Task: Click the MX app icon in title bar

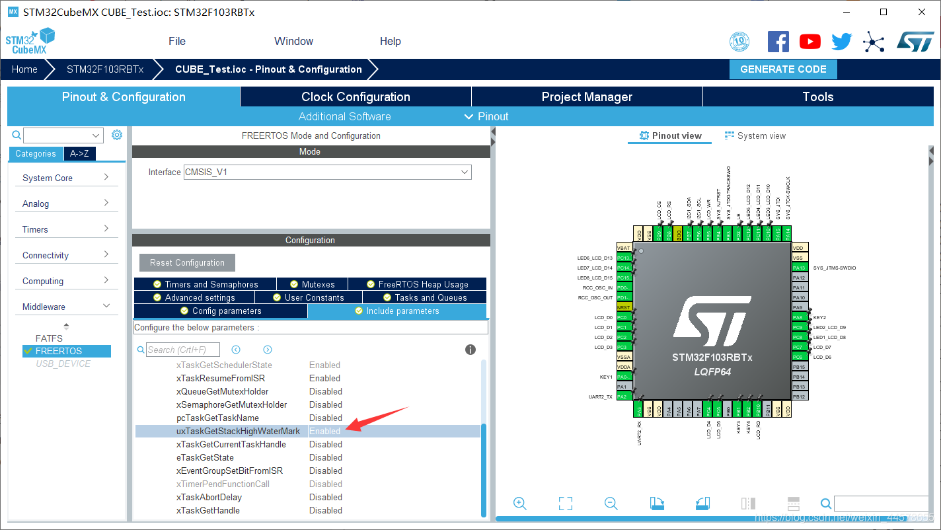Action: pos(13,12)
